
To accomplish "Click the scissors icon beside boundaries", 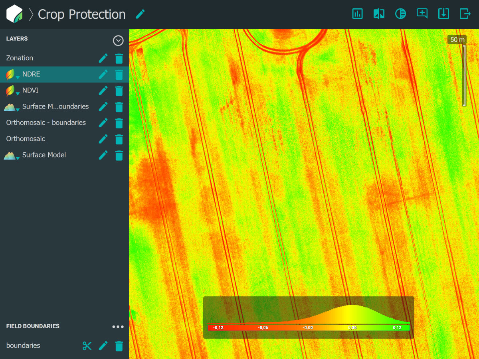I will [87, 346].
